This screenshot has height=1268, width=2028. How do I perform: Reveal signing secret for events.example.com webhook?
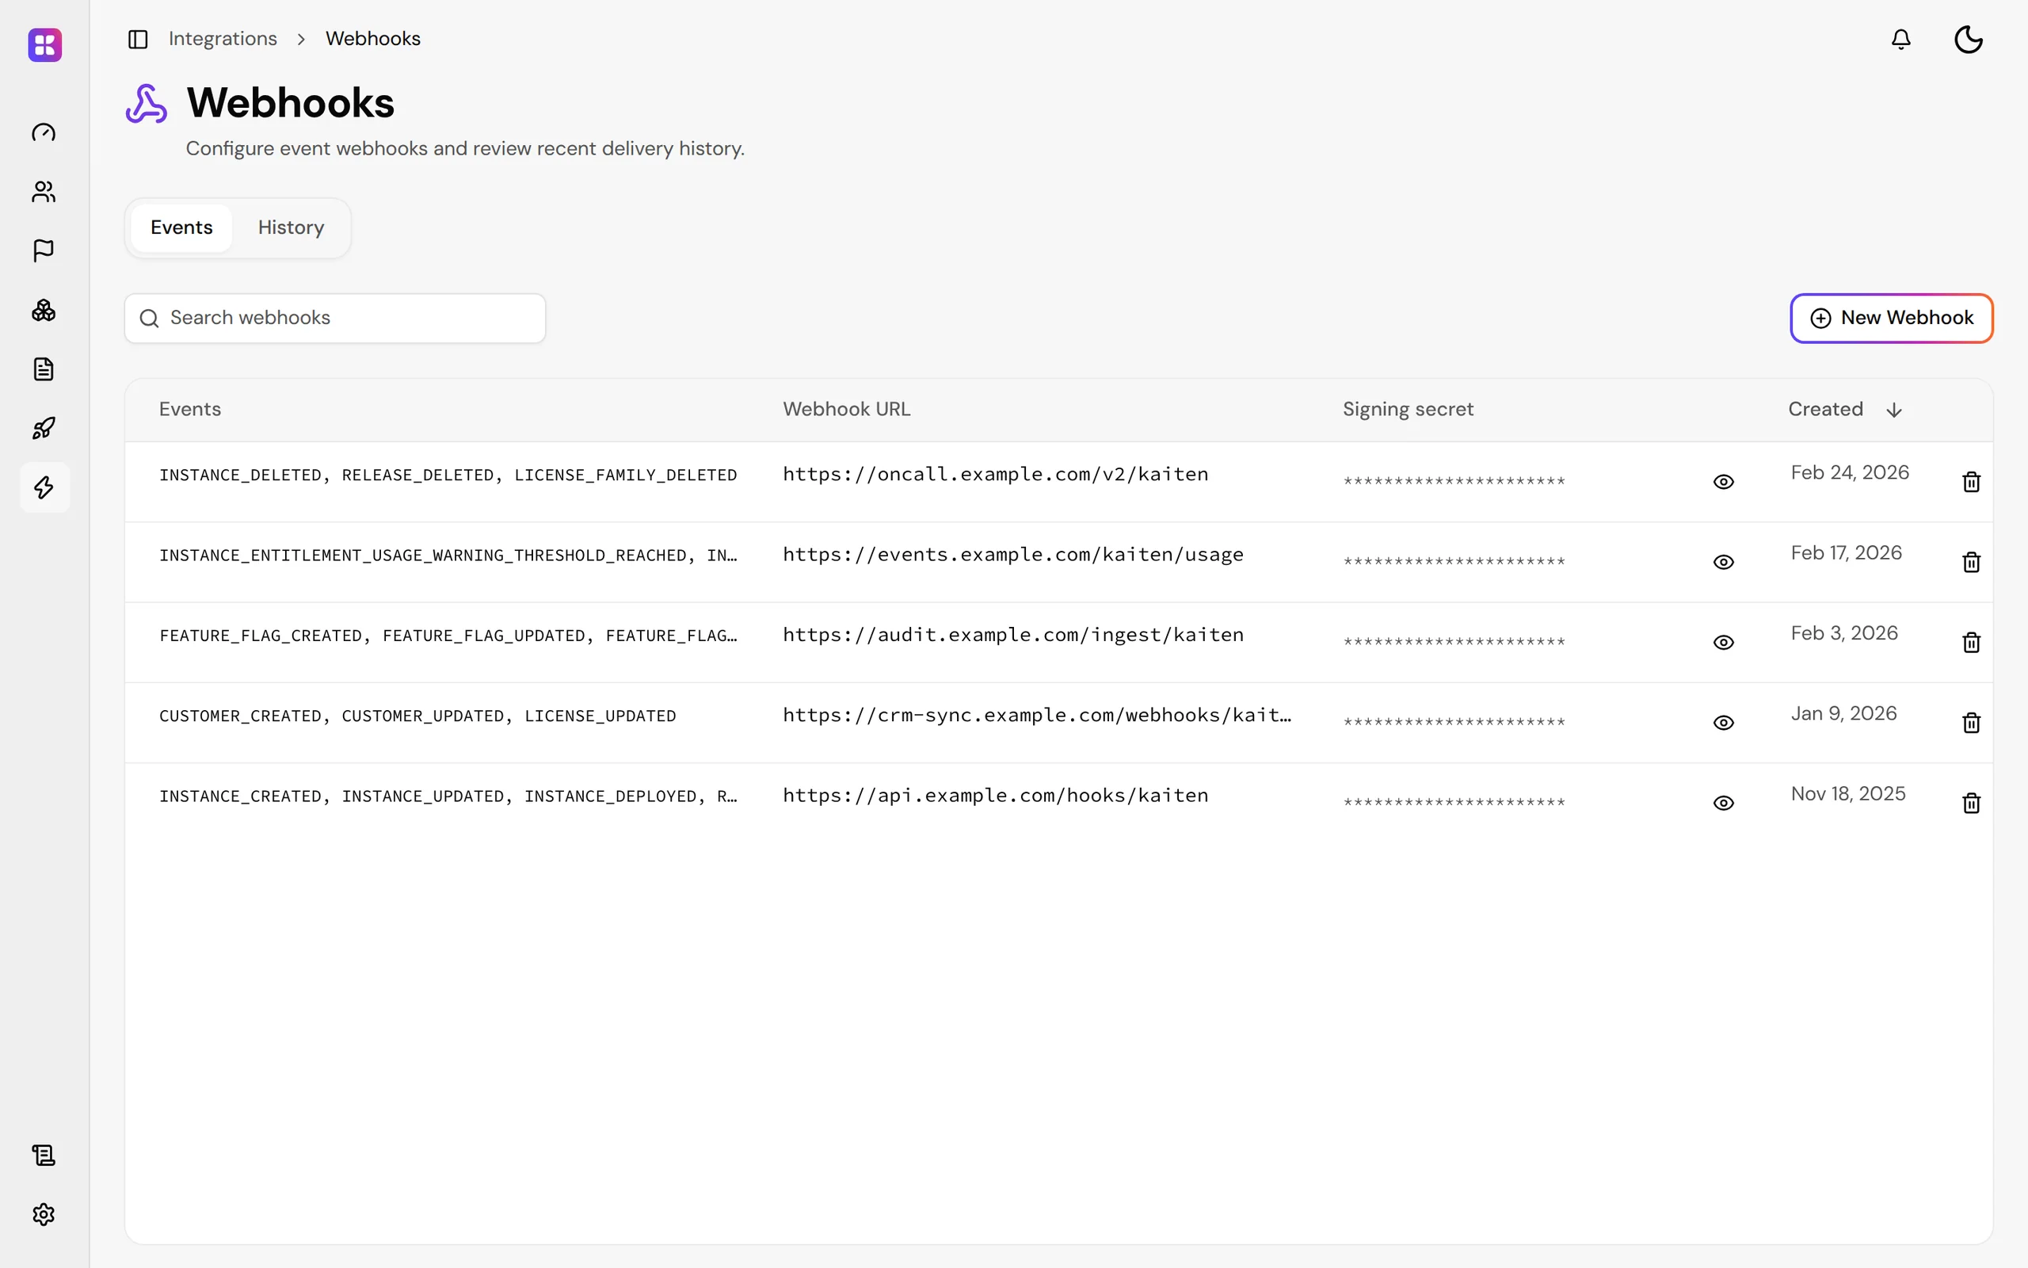1723,563
